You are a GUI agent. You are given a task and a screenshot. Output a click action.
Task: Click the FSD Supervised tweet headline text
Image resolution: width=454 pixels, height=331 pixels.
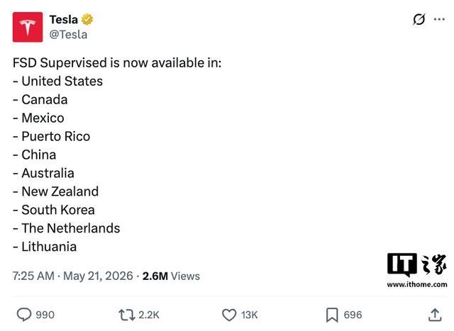pos(117,63)
